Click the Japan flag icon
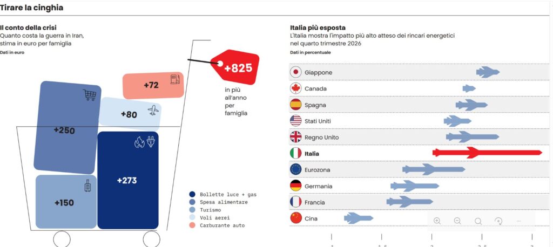The width and height of the screenshot is (553, 247). point(295,72)
